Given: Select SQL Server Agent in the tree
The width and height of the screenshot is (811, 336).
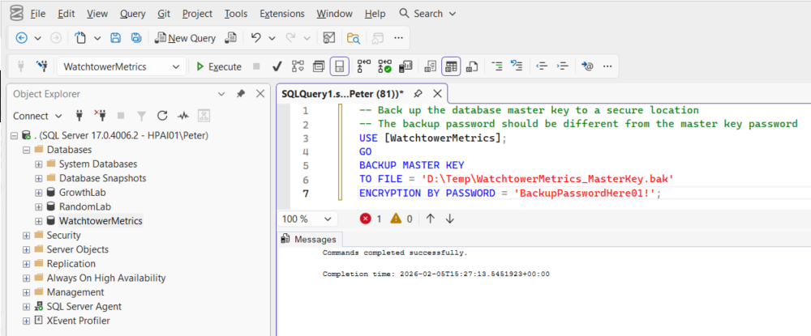Looking at the screenshot, I should coord(84,306).
